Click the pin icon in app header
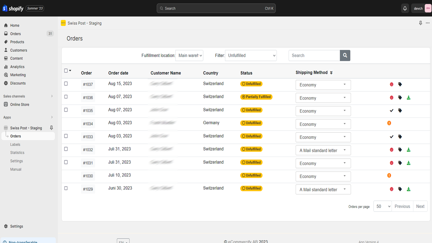432x243 pixels. (421, 23)
